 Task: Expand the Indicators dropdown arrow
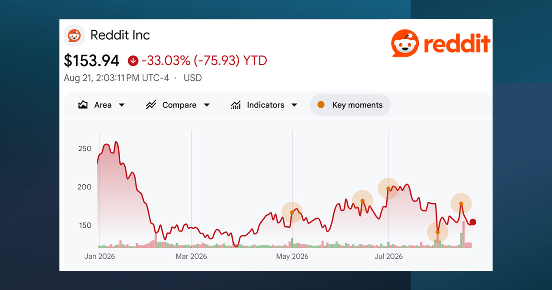[x=294, y=105]
